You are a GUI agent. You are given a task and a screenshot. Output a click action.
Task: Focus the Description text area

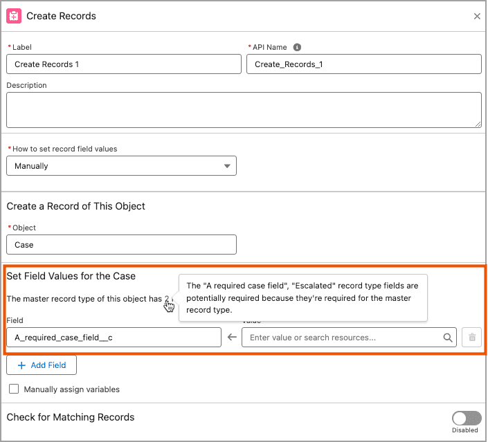click(244, 110)
